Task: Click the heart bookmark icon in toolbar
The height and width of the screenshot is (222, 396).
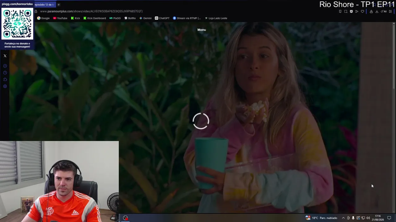Action: pyautogui.click(x=362, y=11)
